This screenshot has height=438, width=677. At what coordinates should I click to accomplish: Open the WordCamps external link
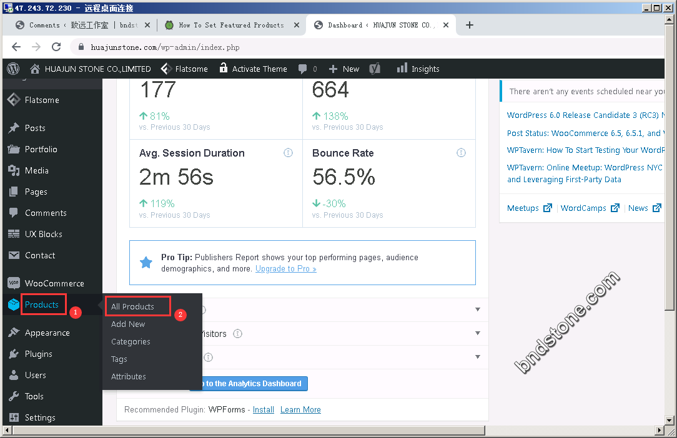590,208
